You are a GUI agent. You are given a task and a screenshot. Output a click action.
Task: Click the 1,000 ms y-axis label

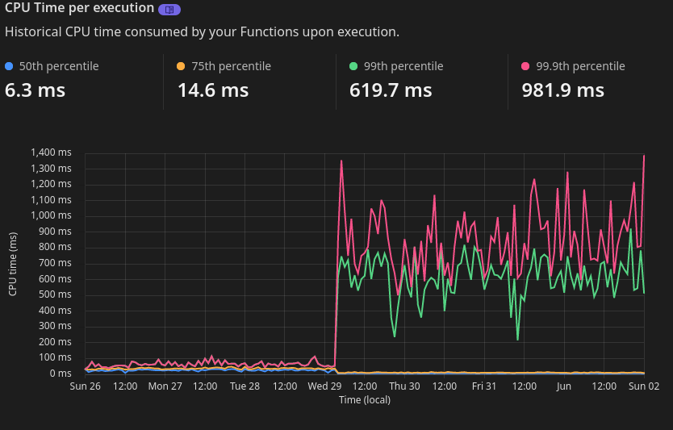pyautogui.click(x=51, y=215)
